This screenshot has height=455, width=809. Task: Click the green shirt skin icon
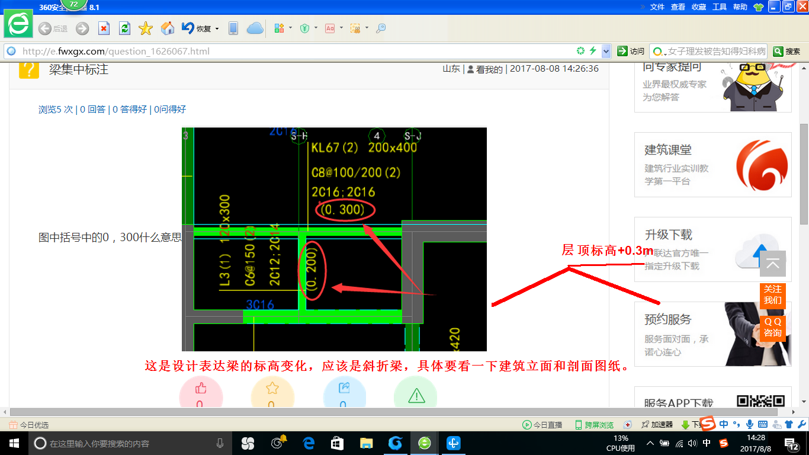tap(758, 7)
